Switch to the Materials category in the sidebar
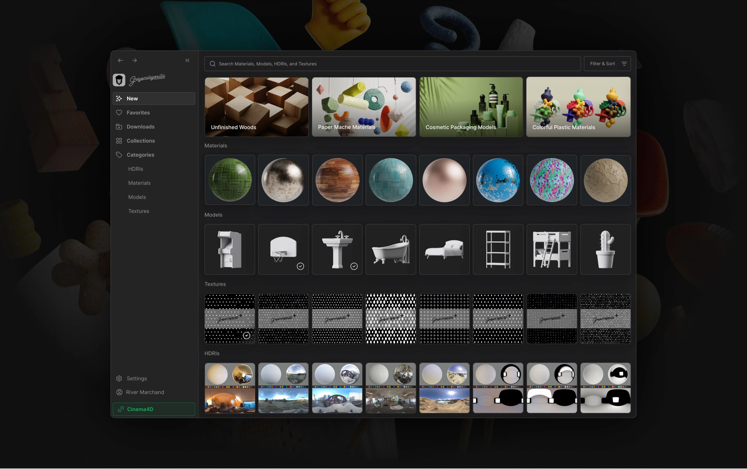747x469 pixels. click(x=139, y=183)
